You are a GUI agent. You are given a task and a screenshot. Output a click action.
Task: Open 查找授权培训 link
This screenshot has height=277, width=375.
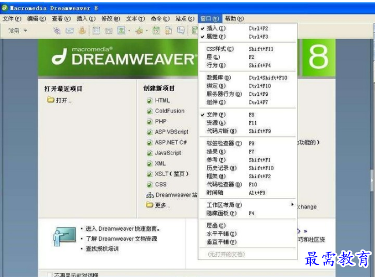coord(102,249)
